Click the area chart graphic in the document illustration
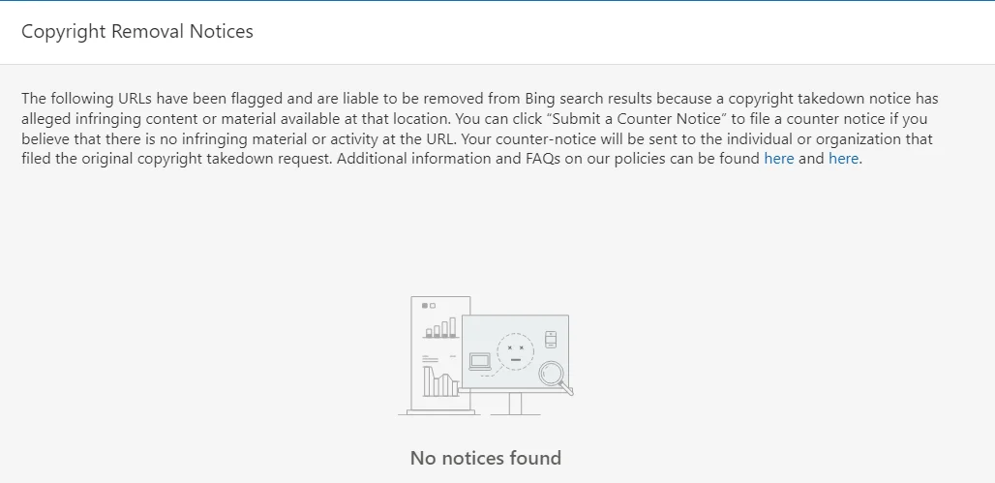Screen dimensions: 995x483 click(x=440, y=380)
